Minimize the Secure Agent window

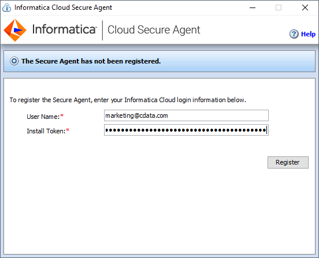pos(253,8)
